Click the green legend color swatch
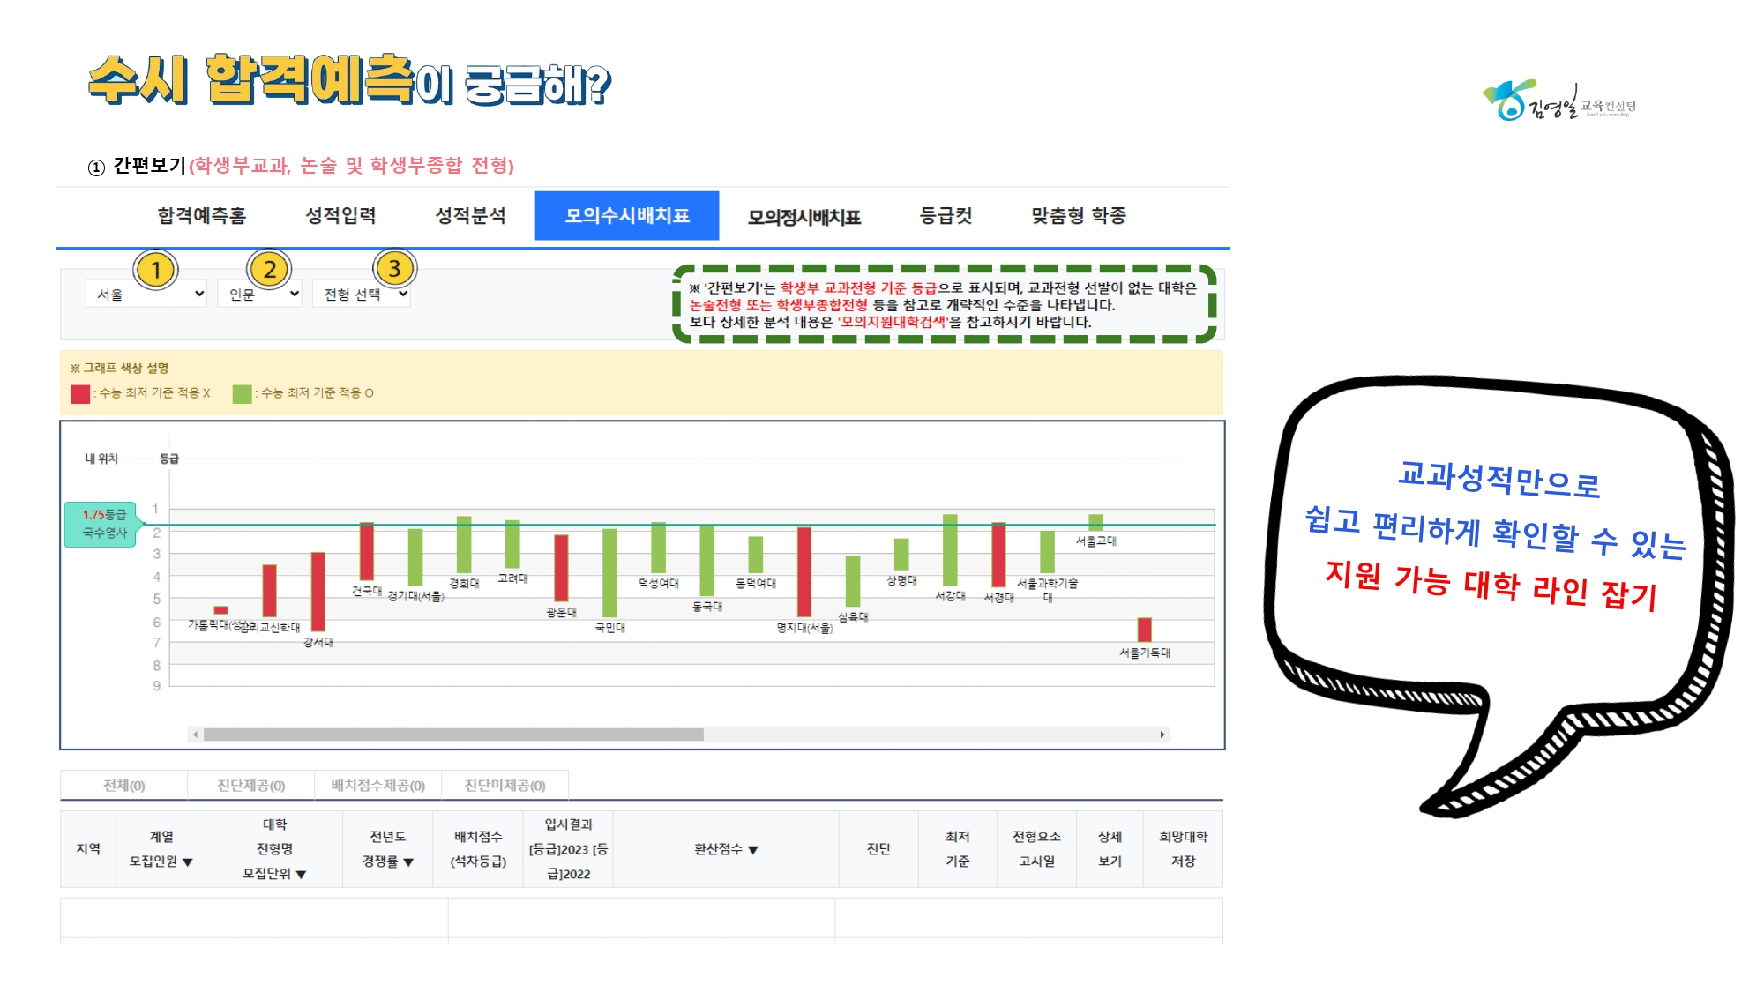1764x992 pixels. (x=242, y=393)
